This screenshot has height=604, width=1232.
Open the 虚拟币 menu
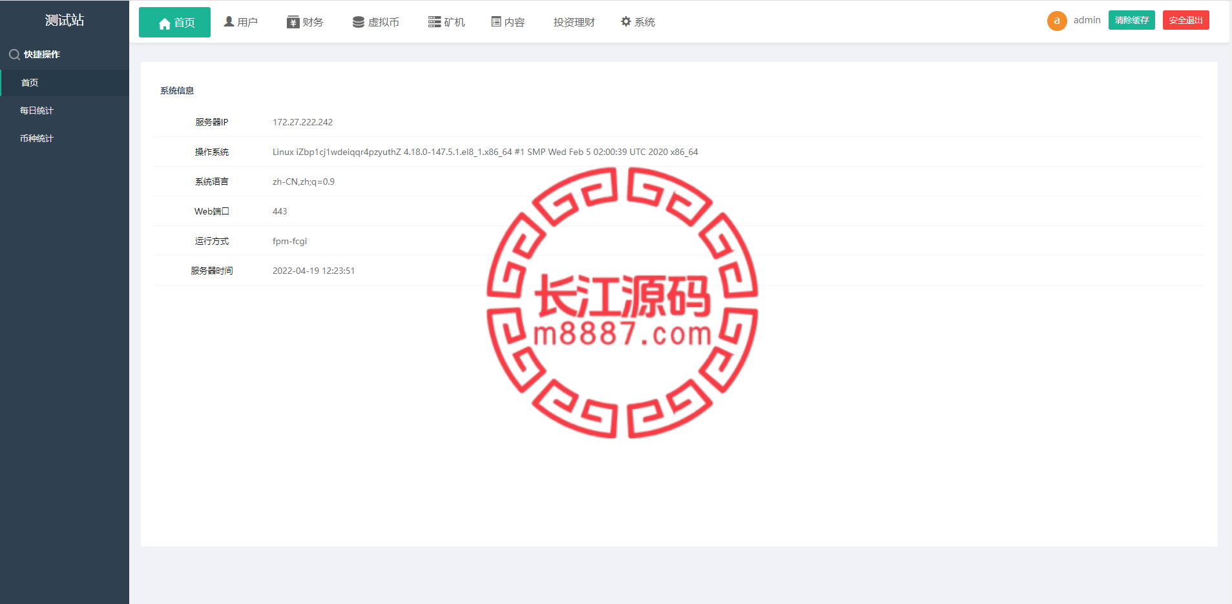coord(376,22)
